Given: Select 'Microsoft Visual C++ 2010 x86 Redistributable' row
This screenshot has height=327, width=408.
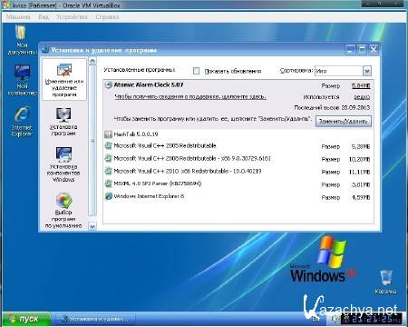Looking at the screenshot, I should [238, 172].
